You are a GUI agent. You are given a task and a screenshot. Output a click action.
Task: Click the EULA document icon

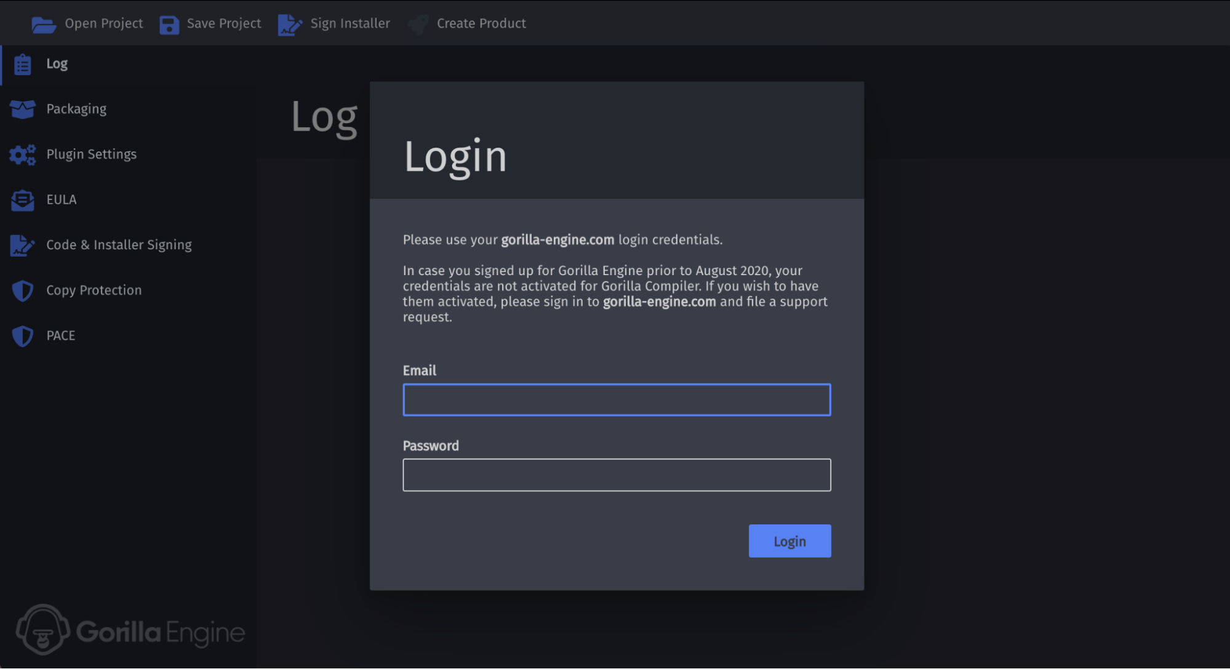[23, 200]
